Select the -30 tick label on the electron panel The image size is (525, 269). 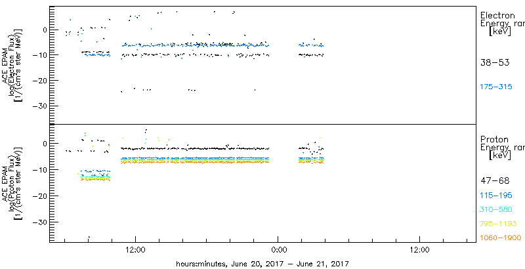click(x=39, y=106)
